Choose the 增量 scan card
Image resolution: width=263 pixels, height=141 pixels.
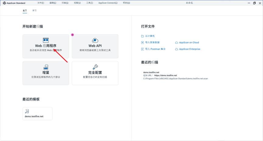point(46,73)
